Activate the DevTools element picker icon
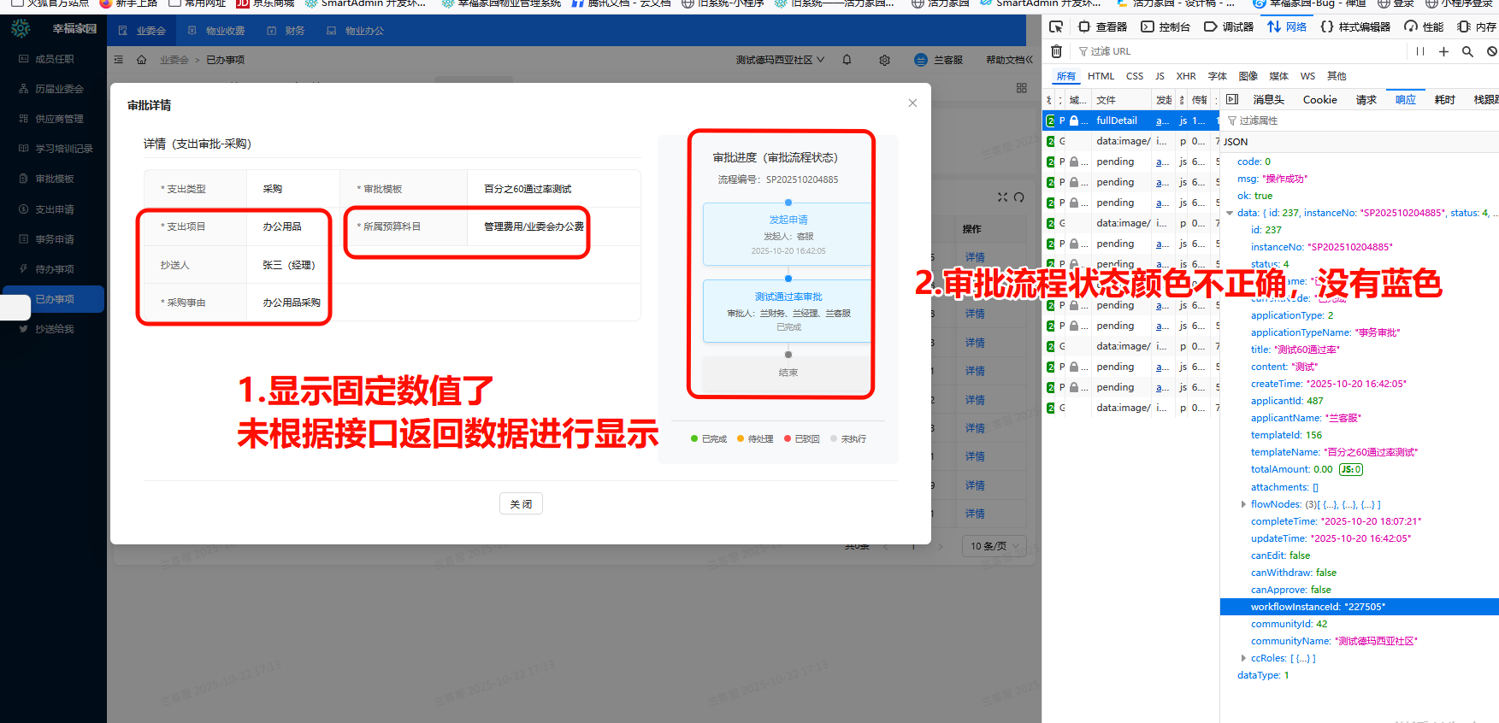1499x723 pixels. pos(1056,26)
